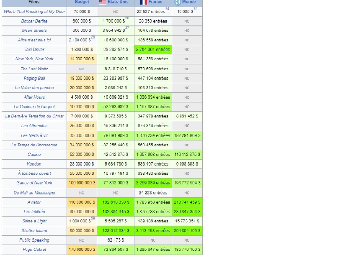Follow footnote 25 beside 16 085 $

click(x=195, y=9)
